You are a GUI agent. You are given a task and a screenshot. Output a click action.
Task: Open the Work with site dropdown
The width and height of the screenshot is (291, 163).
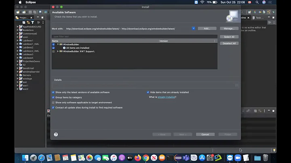[x=193, y=29]
